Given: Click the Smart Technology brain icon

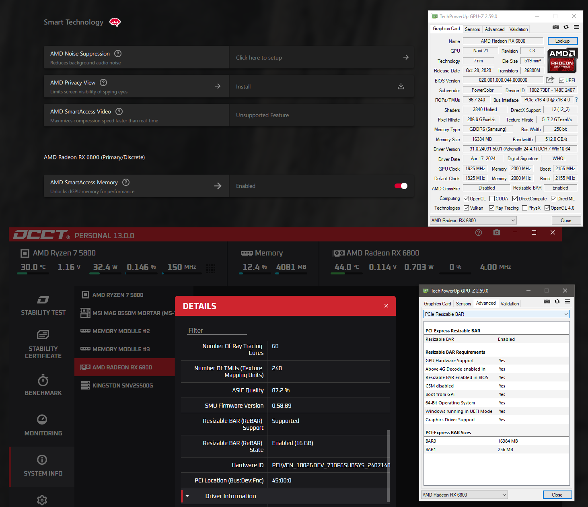Looking at the screenshot, I should [x=115, y=22].
